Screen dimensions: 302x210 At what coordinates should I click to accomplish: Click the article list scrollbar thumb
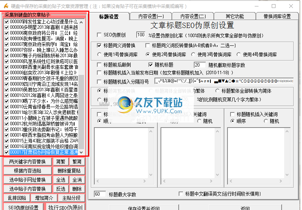coord(81,112)
